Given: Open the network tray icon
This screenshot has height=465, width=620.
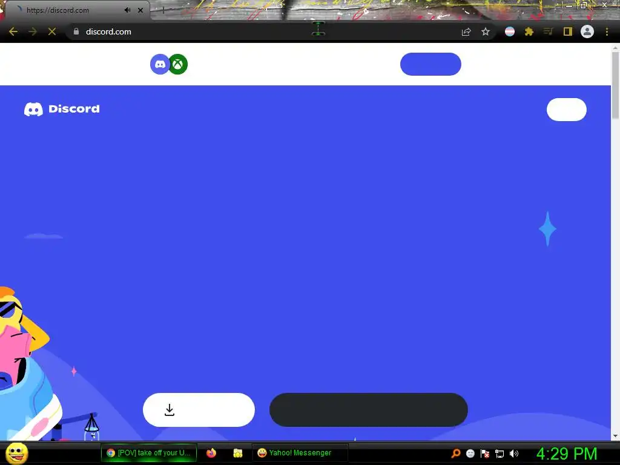Looking at the screenshot, I should click(500, 453).
